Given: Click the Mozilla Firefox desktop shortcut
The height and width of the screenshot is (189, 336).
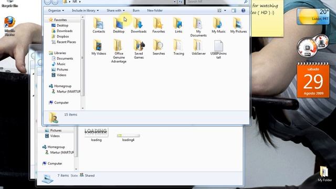Looking at the screenshot, I should (9, 26).
